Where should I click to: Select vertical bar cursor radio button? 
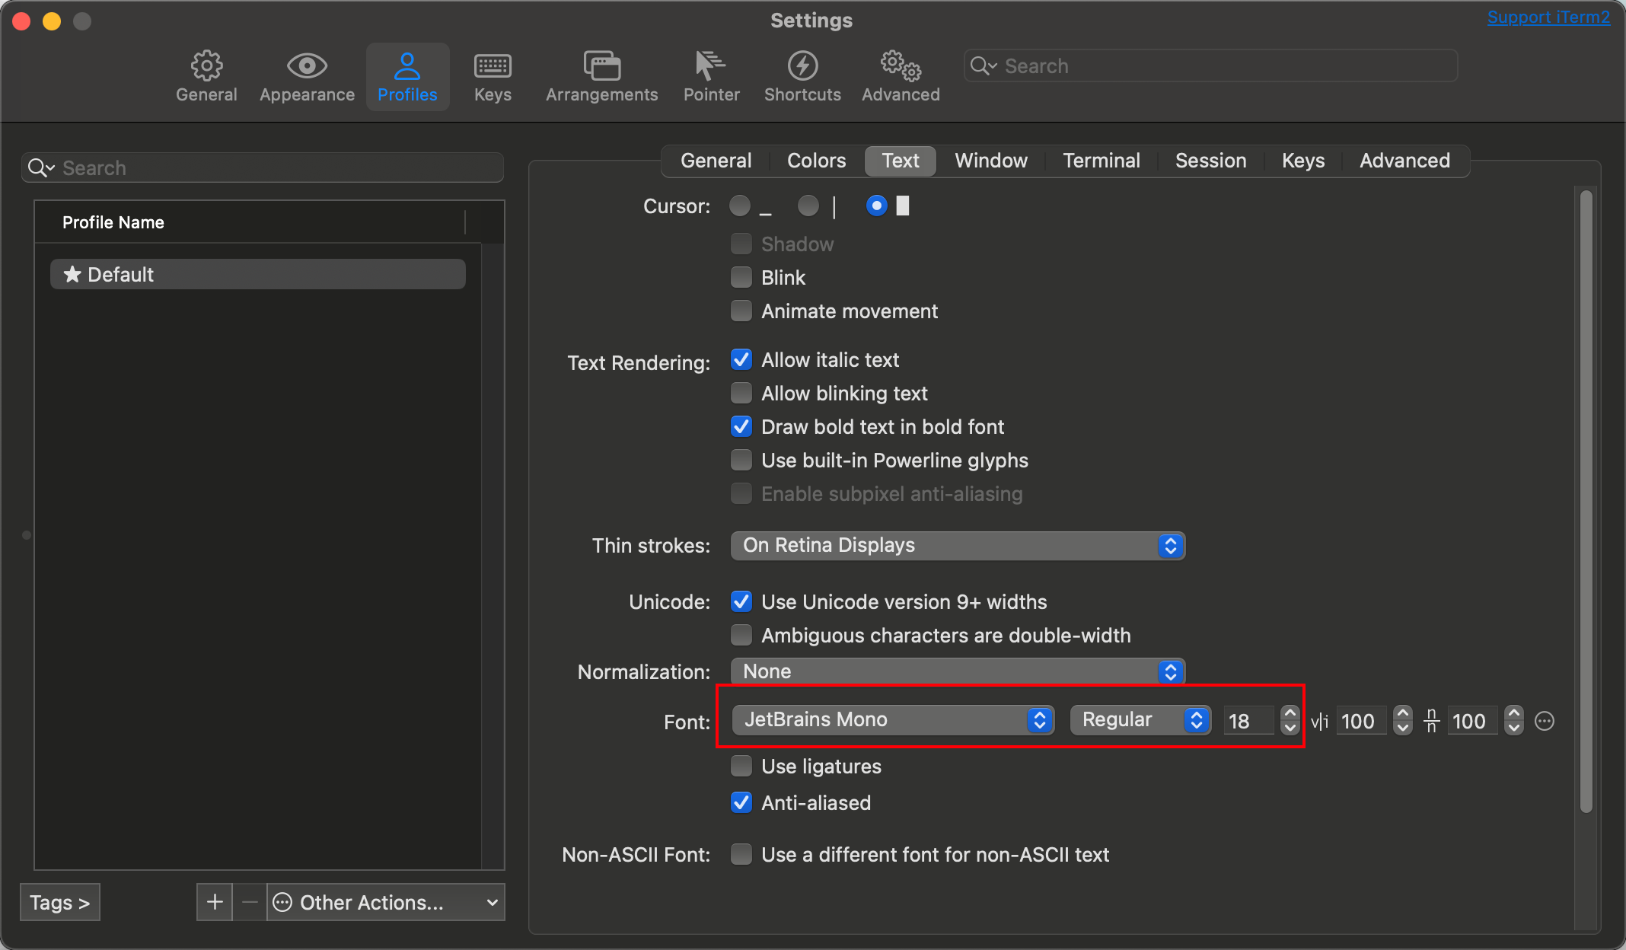click(x=808, y=206)
